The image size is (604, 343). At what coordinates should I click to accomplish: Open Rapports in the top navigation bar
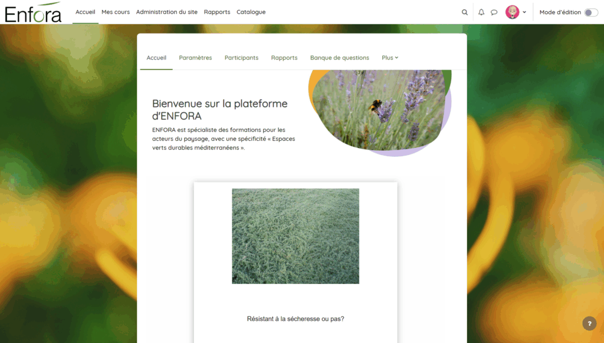click(x=217, y=12)
